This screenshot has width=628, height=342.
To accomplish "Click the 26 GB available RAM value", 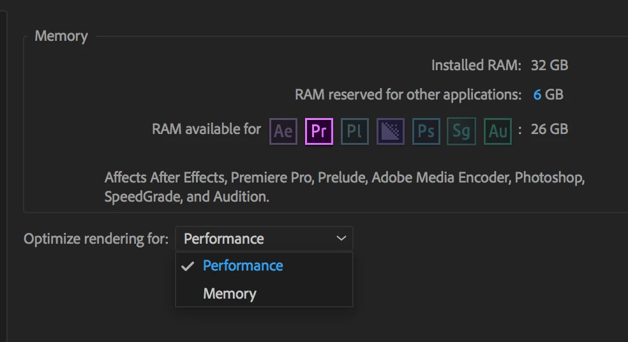I will 549,129.
